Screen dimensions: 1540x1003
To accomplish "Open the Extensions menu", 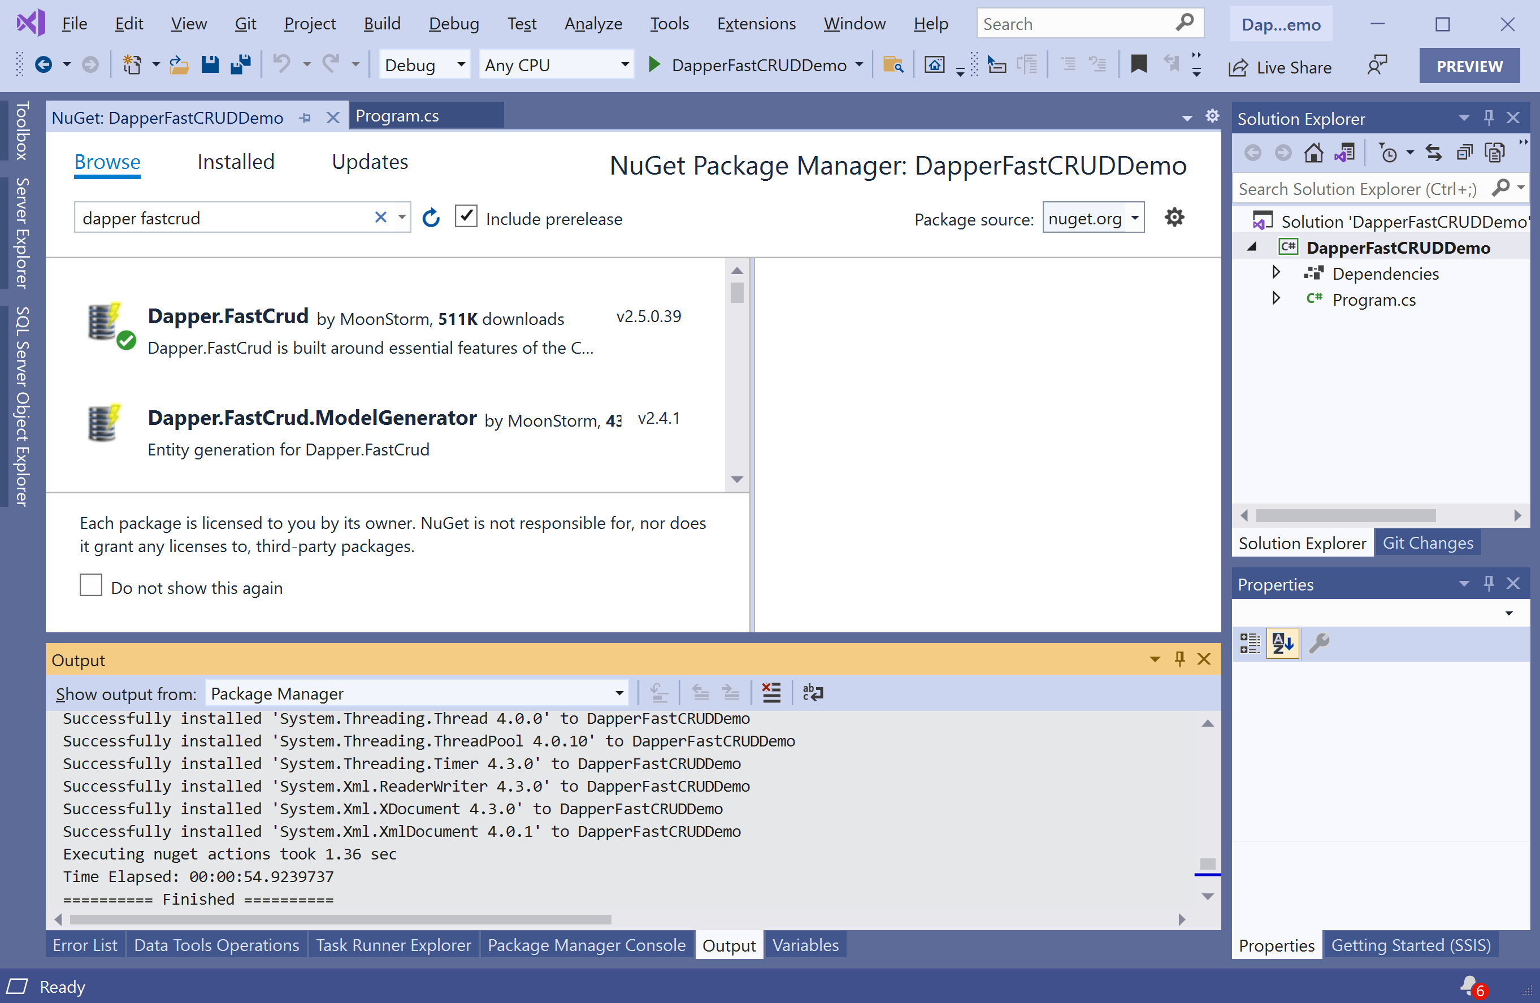I will coord(756,24).
